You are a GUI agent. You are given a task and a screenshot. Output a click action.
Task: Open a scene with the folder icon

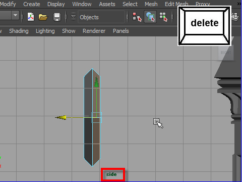(43, 17)
